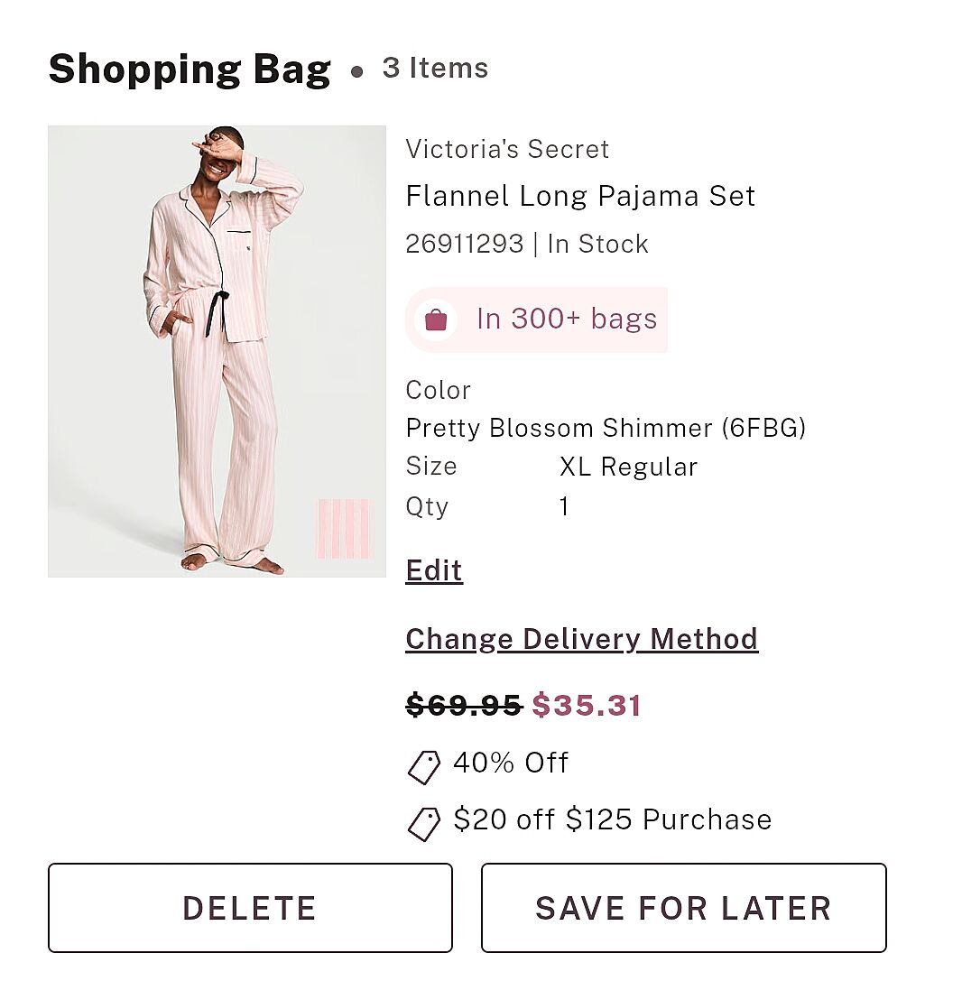Select the $20 off $125 Purchase offer text
The image size is (962, 981).
point(612,819)
